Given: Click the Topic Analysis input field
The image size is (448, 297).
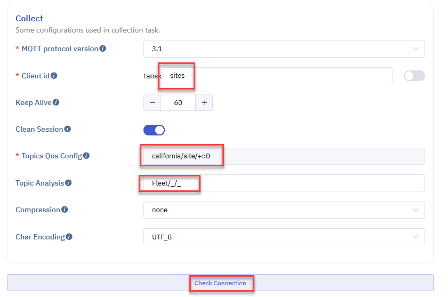Looking at the screenshot, I should tap(284, 183).
